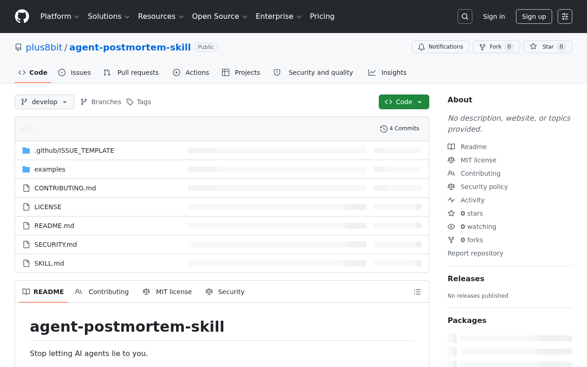The height and width of the screenshot is (367, 587).
Task: Expand the Platform menu
Action: point(60,17)
